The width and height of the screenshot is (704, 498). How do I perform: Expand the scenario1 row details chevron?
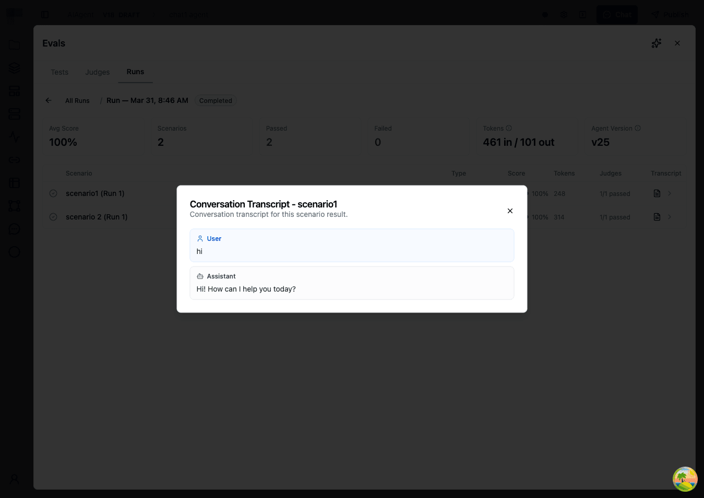[x=669, y=193]
